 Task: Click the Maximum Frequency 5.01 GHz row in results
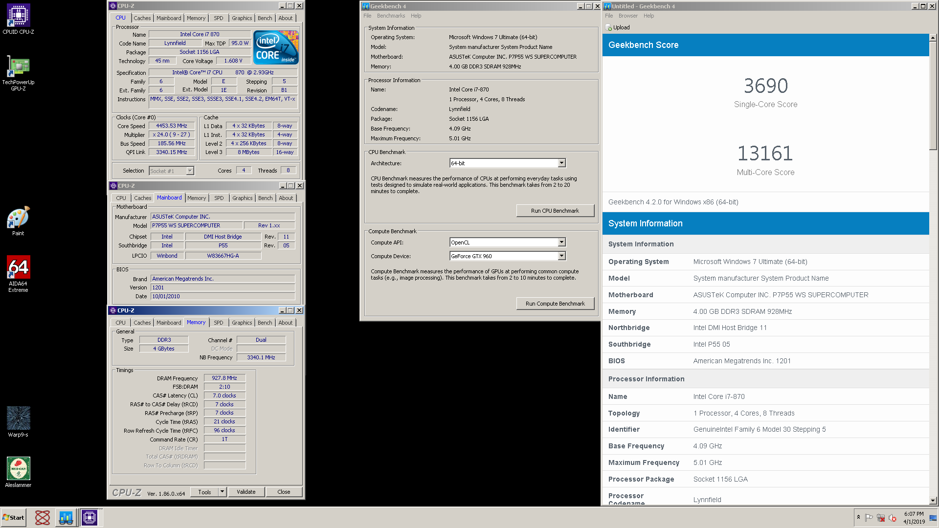coord(766,462)
